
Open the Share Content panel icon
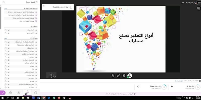point(19,93)
